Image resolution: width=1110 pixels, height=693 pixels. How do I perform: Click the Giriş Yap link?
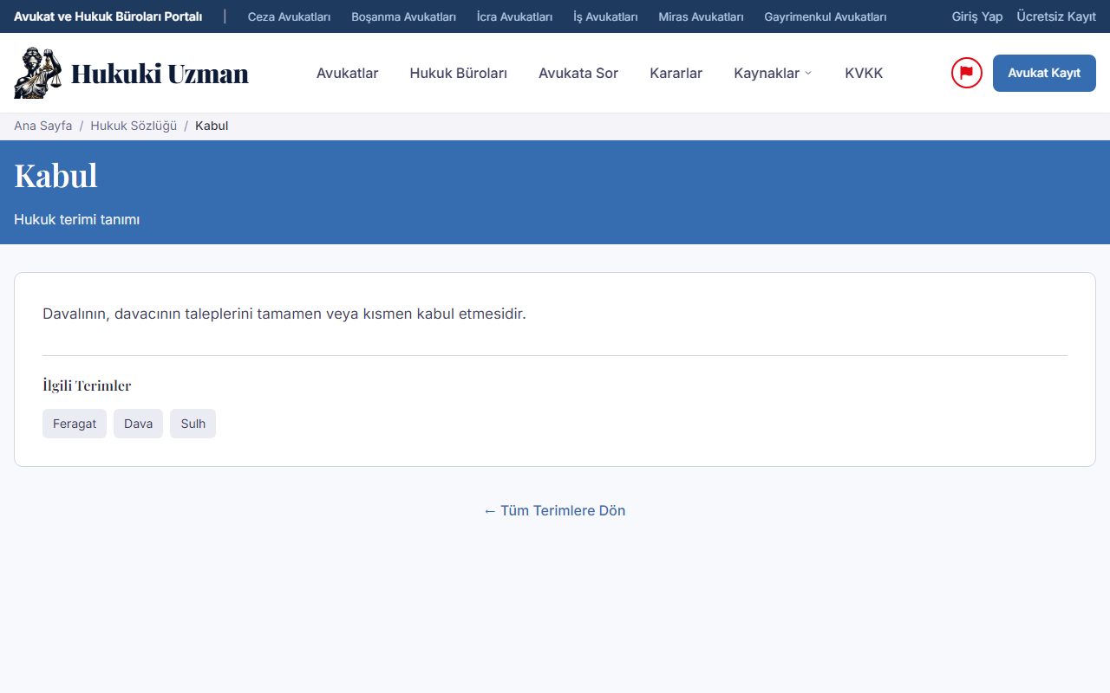(977, 16)
